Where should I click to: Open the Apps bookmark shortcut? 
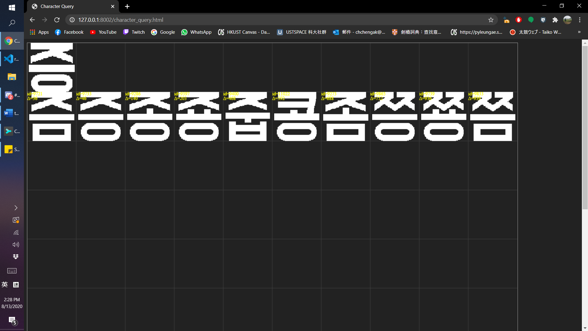pyautogui.click(x=39, y=32)
